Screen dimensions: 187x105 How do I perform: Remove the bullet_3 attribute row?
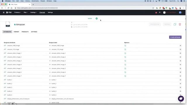point(180,87)
